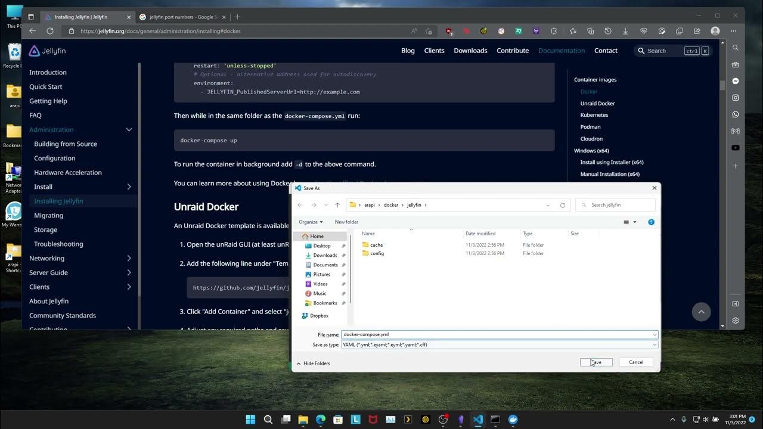Open browser Downloads arrow icon
763x429 pixels.
point(625,31)
